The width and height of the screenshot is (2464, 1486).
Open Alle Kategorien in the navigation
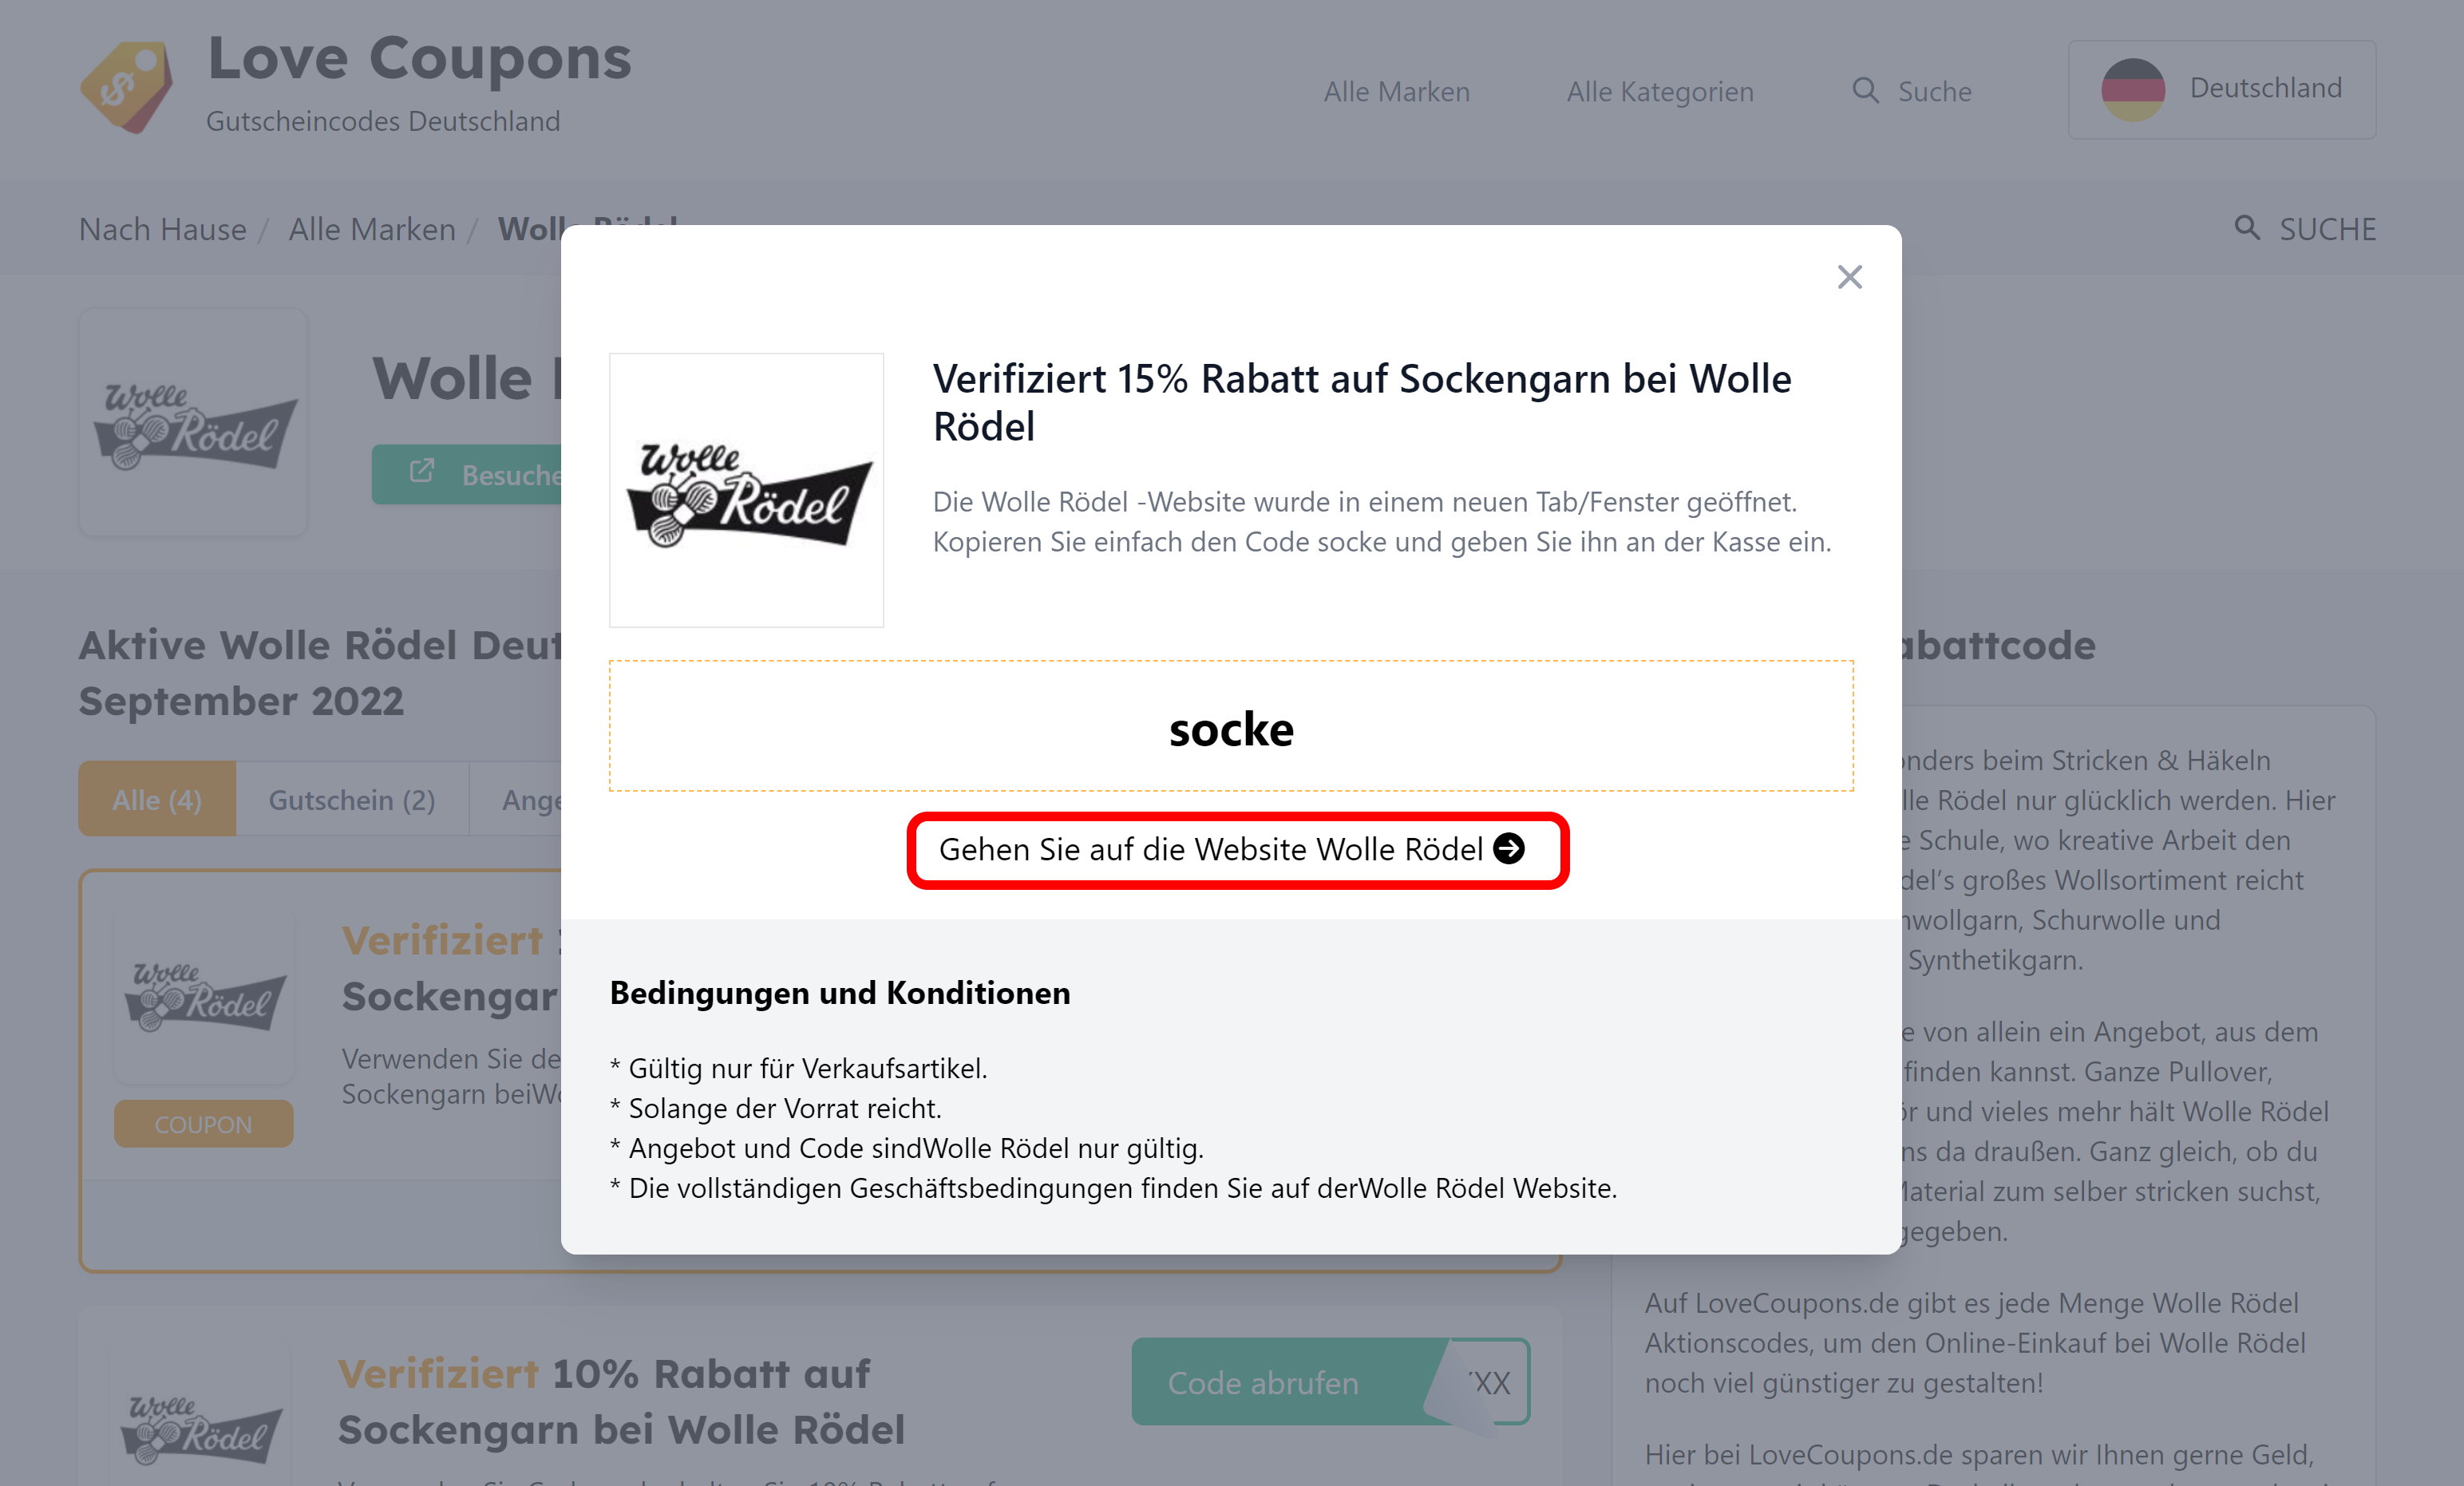tap(1659, 91)
